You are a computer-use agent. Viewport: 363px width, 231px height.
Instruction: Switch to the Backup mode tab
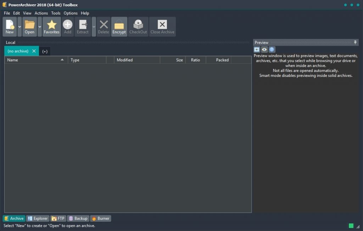coord(78,219)
